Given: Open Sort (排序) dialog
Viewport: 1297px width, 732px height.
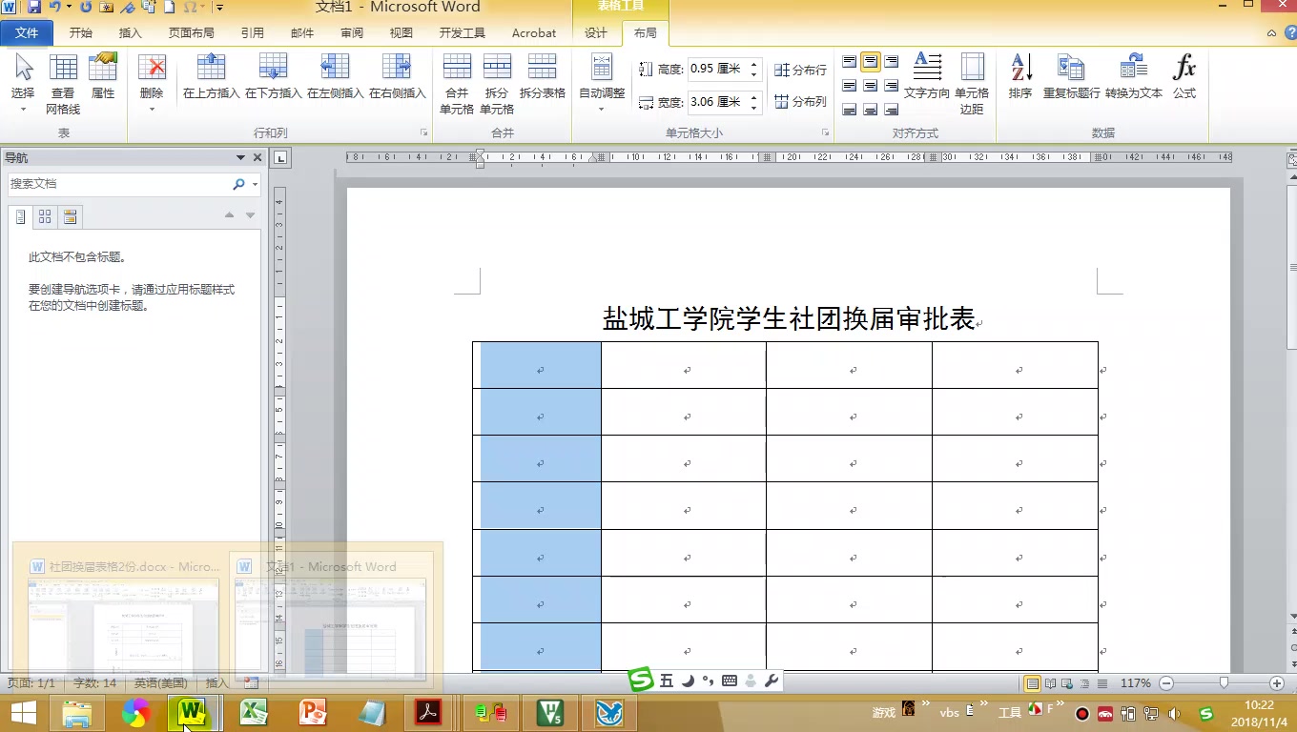Looking at the screenshot, I should pyautogui.click(x=1020, y=76).
